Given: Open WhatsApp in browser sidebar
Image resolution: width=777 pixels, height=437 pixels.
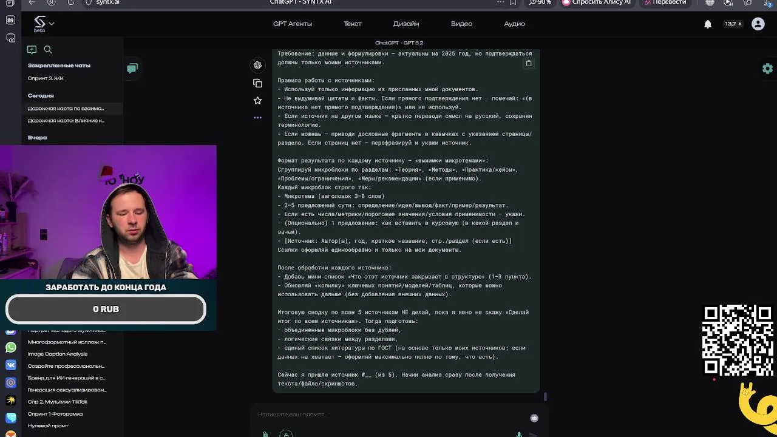Looking at the screenshot, I should [x=11, y=348].
